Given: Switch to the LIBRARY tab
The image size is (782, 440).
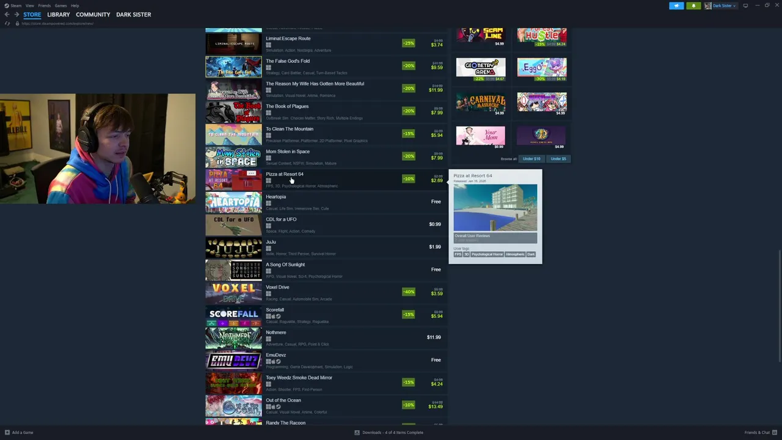Looking at the screenshot, I should click(x=59, y=15).
